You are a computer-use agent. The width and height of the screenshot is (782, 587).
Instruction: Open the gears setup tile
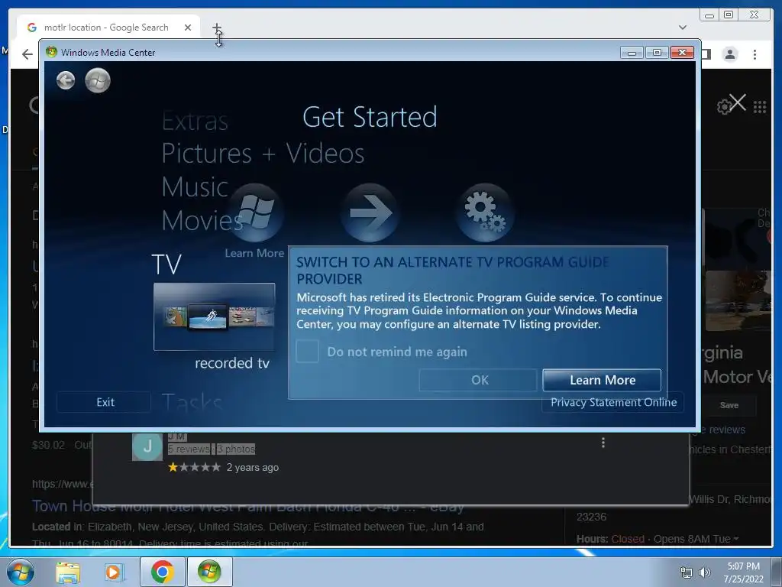(485, 213)
